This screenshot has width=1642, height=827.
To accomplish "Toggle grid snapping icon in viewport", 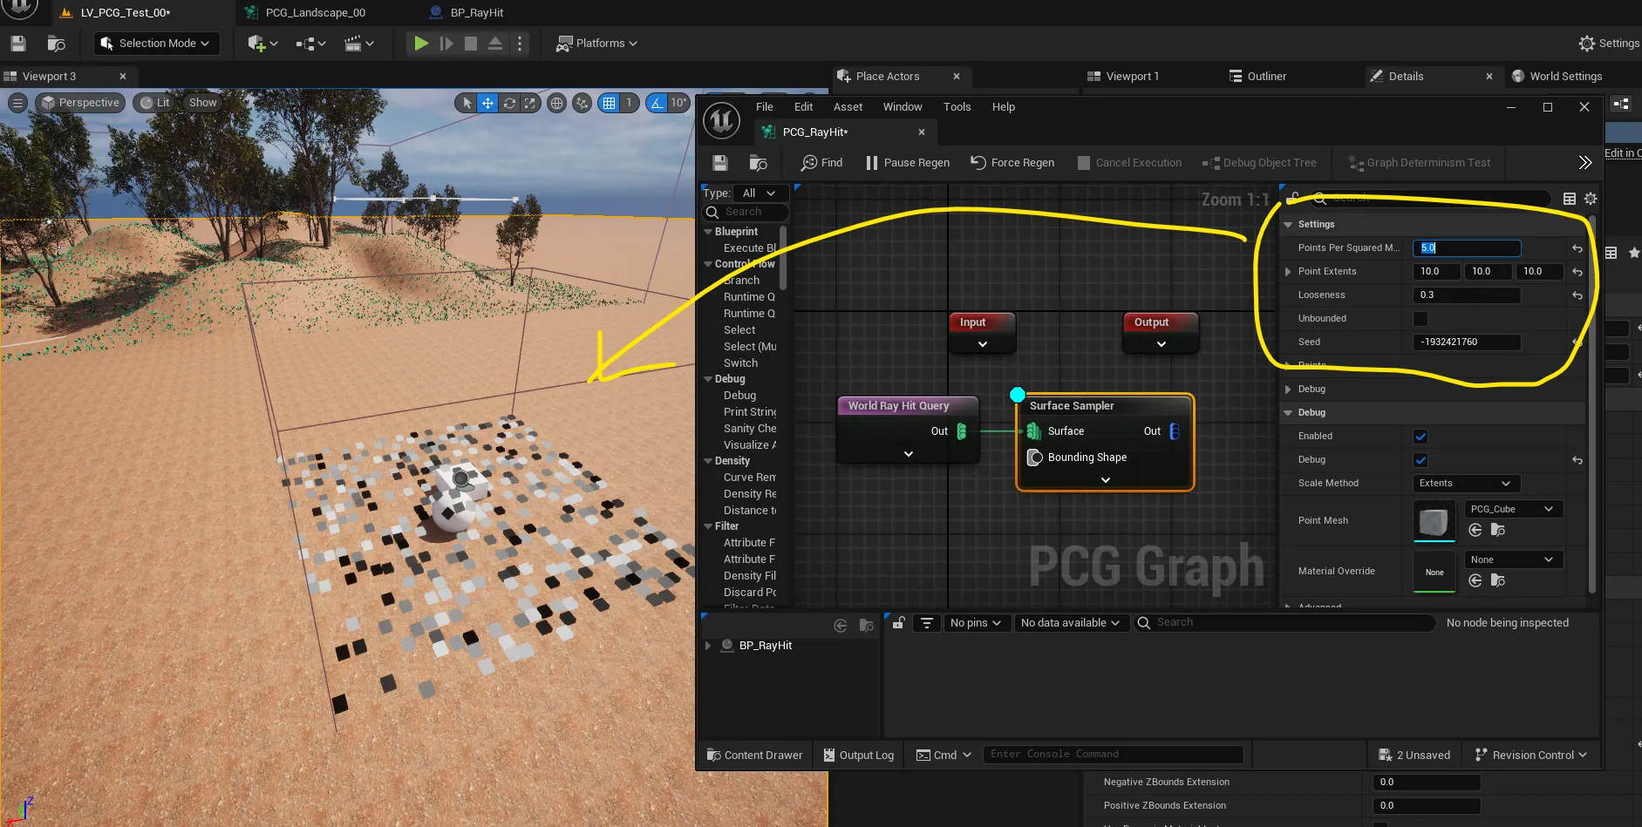I will [x=609, y=103].
